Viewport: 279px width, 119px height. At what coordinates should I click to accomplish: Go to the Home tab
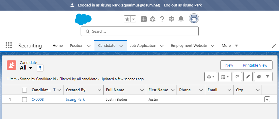tap(58, 46)
